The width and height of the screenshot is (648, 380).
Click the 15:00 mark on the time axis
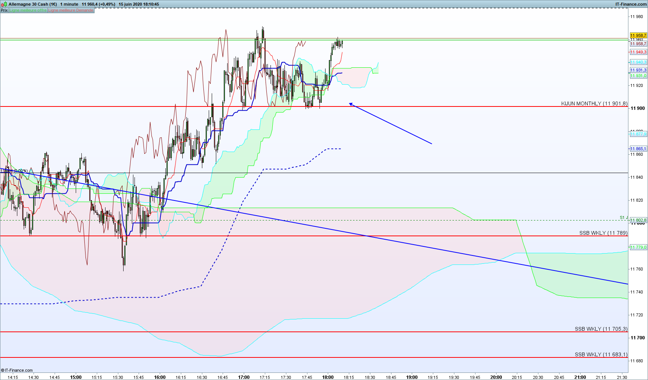click(76, 377)
